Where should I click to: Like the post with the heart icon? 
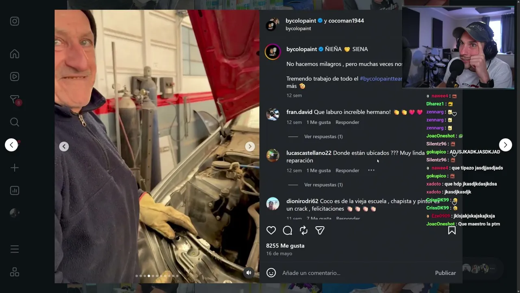271,230
